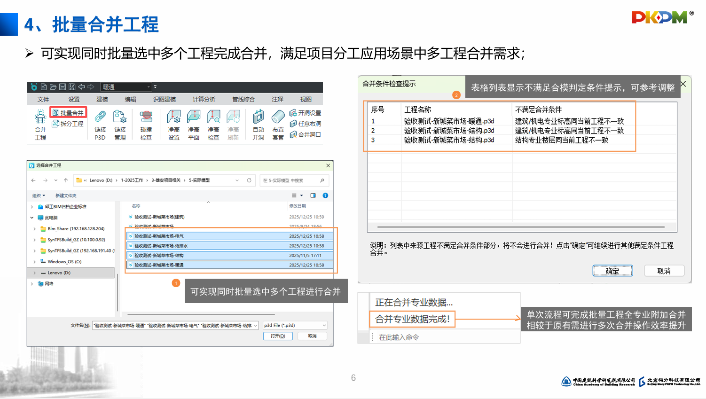Expand the Lenovo (D:) tree node
The height and width of the screenshot is (399, 706).
(x=34, y=273)
